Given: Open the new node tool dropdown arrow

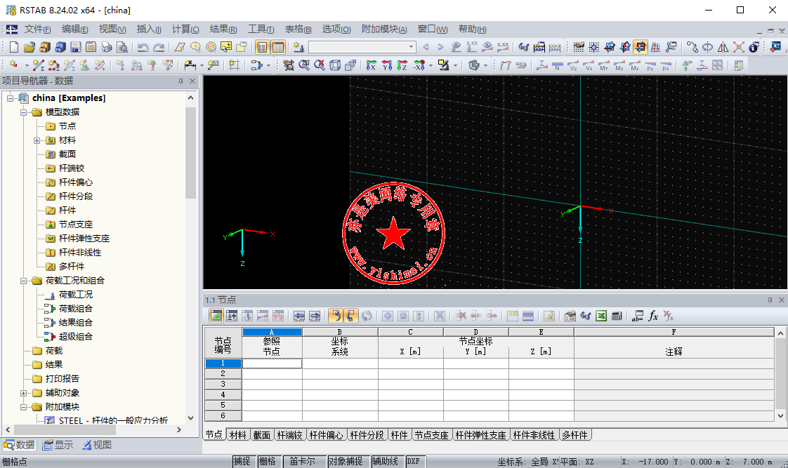Looking at the screenshot, I should 27,65.
